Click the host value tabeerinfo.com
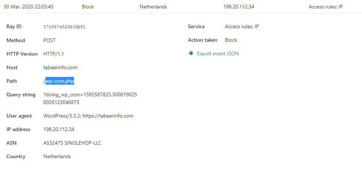 pyautogui.click(x=60, y=67)
